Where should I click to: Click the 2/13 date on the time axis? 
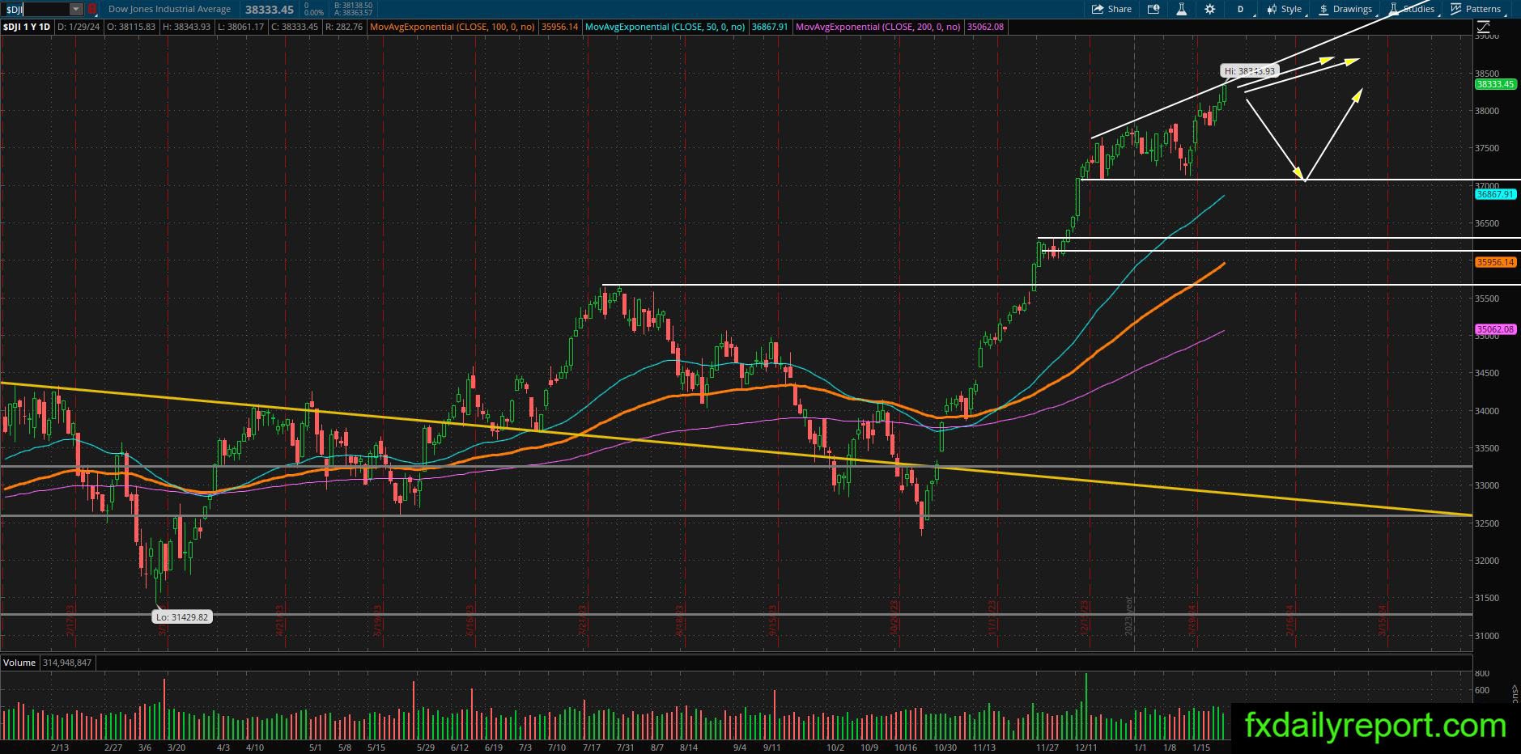59,748
